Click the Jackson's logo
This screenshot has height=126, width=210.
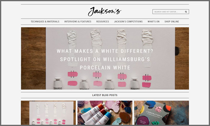tap(105, 11)
